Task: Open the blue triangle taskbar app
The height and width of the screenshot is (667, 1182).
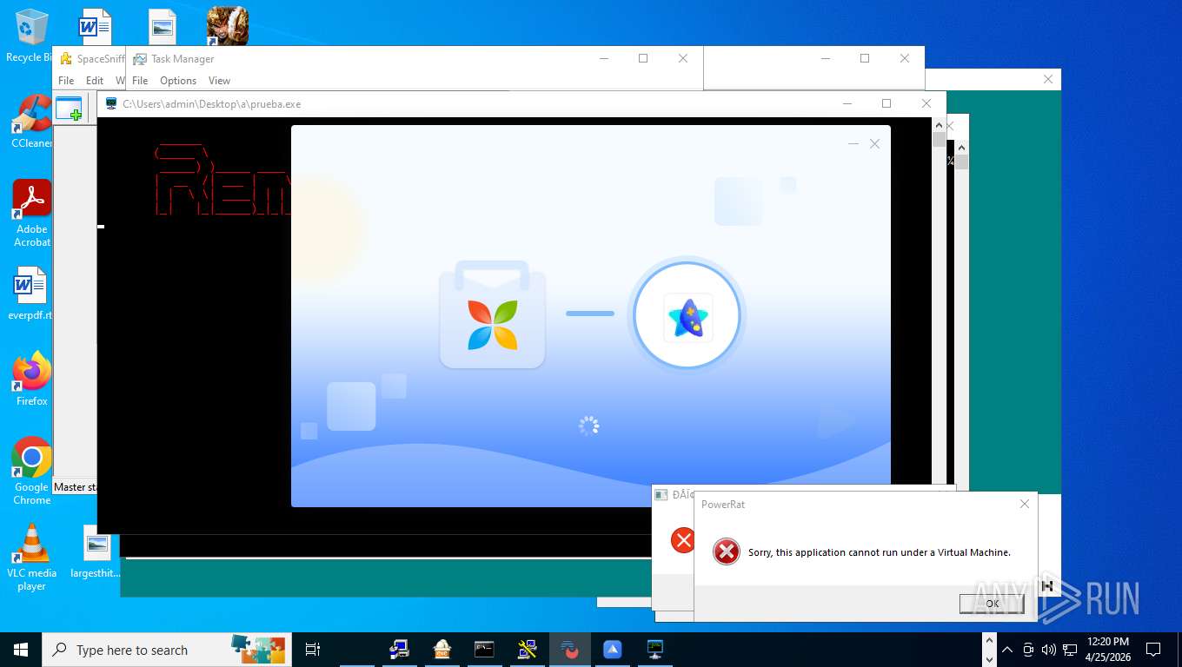Action: [x=612, y=650]
